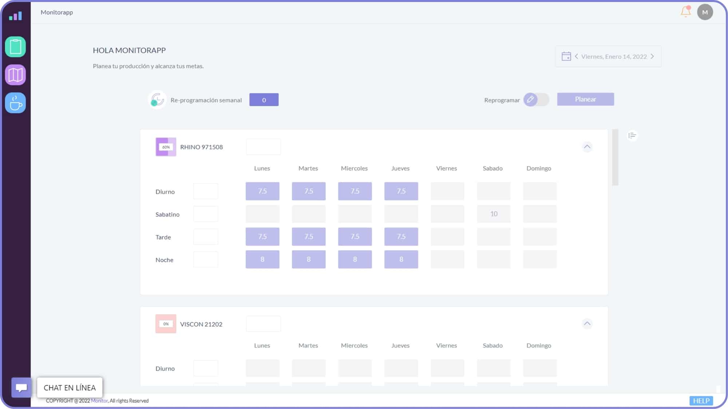Click the Monitorapp title in the top bar

click(57, 12)
